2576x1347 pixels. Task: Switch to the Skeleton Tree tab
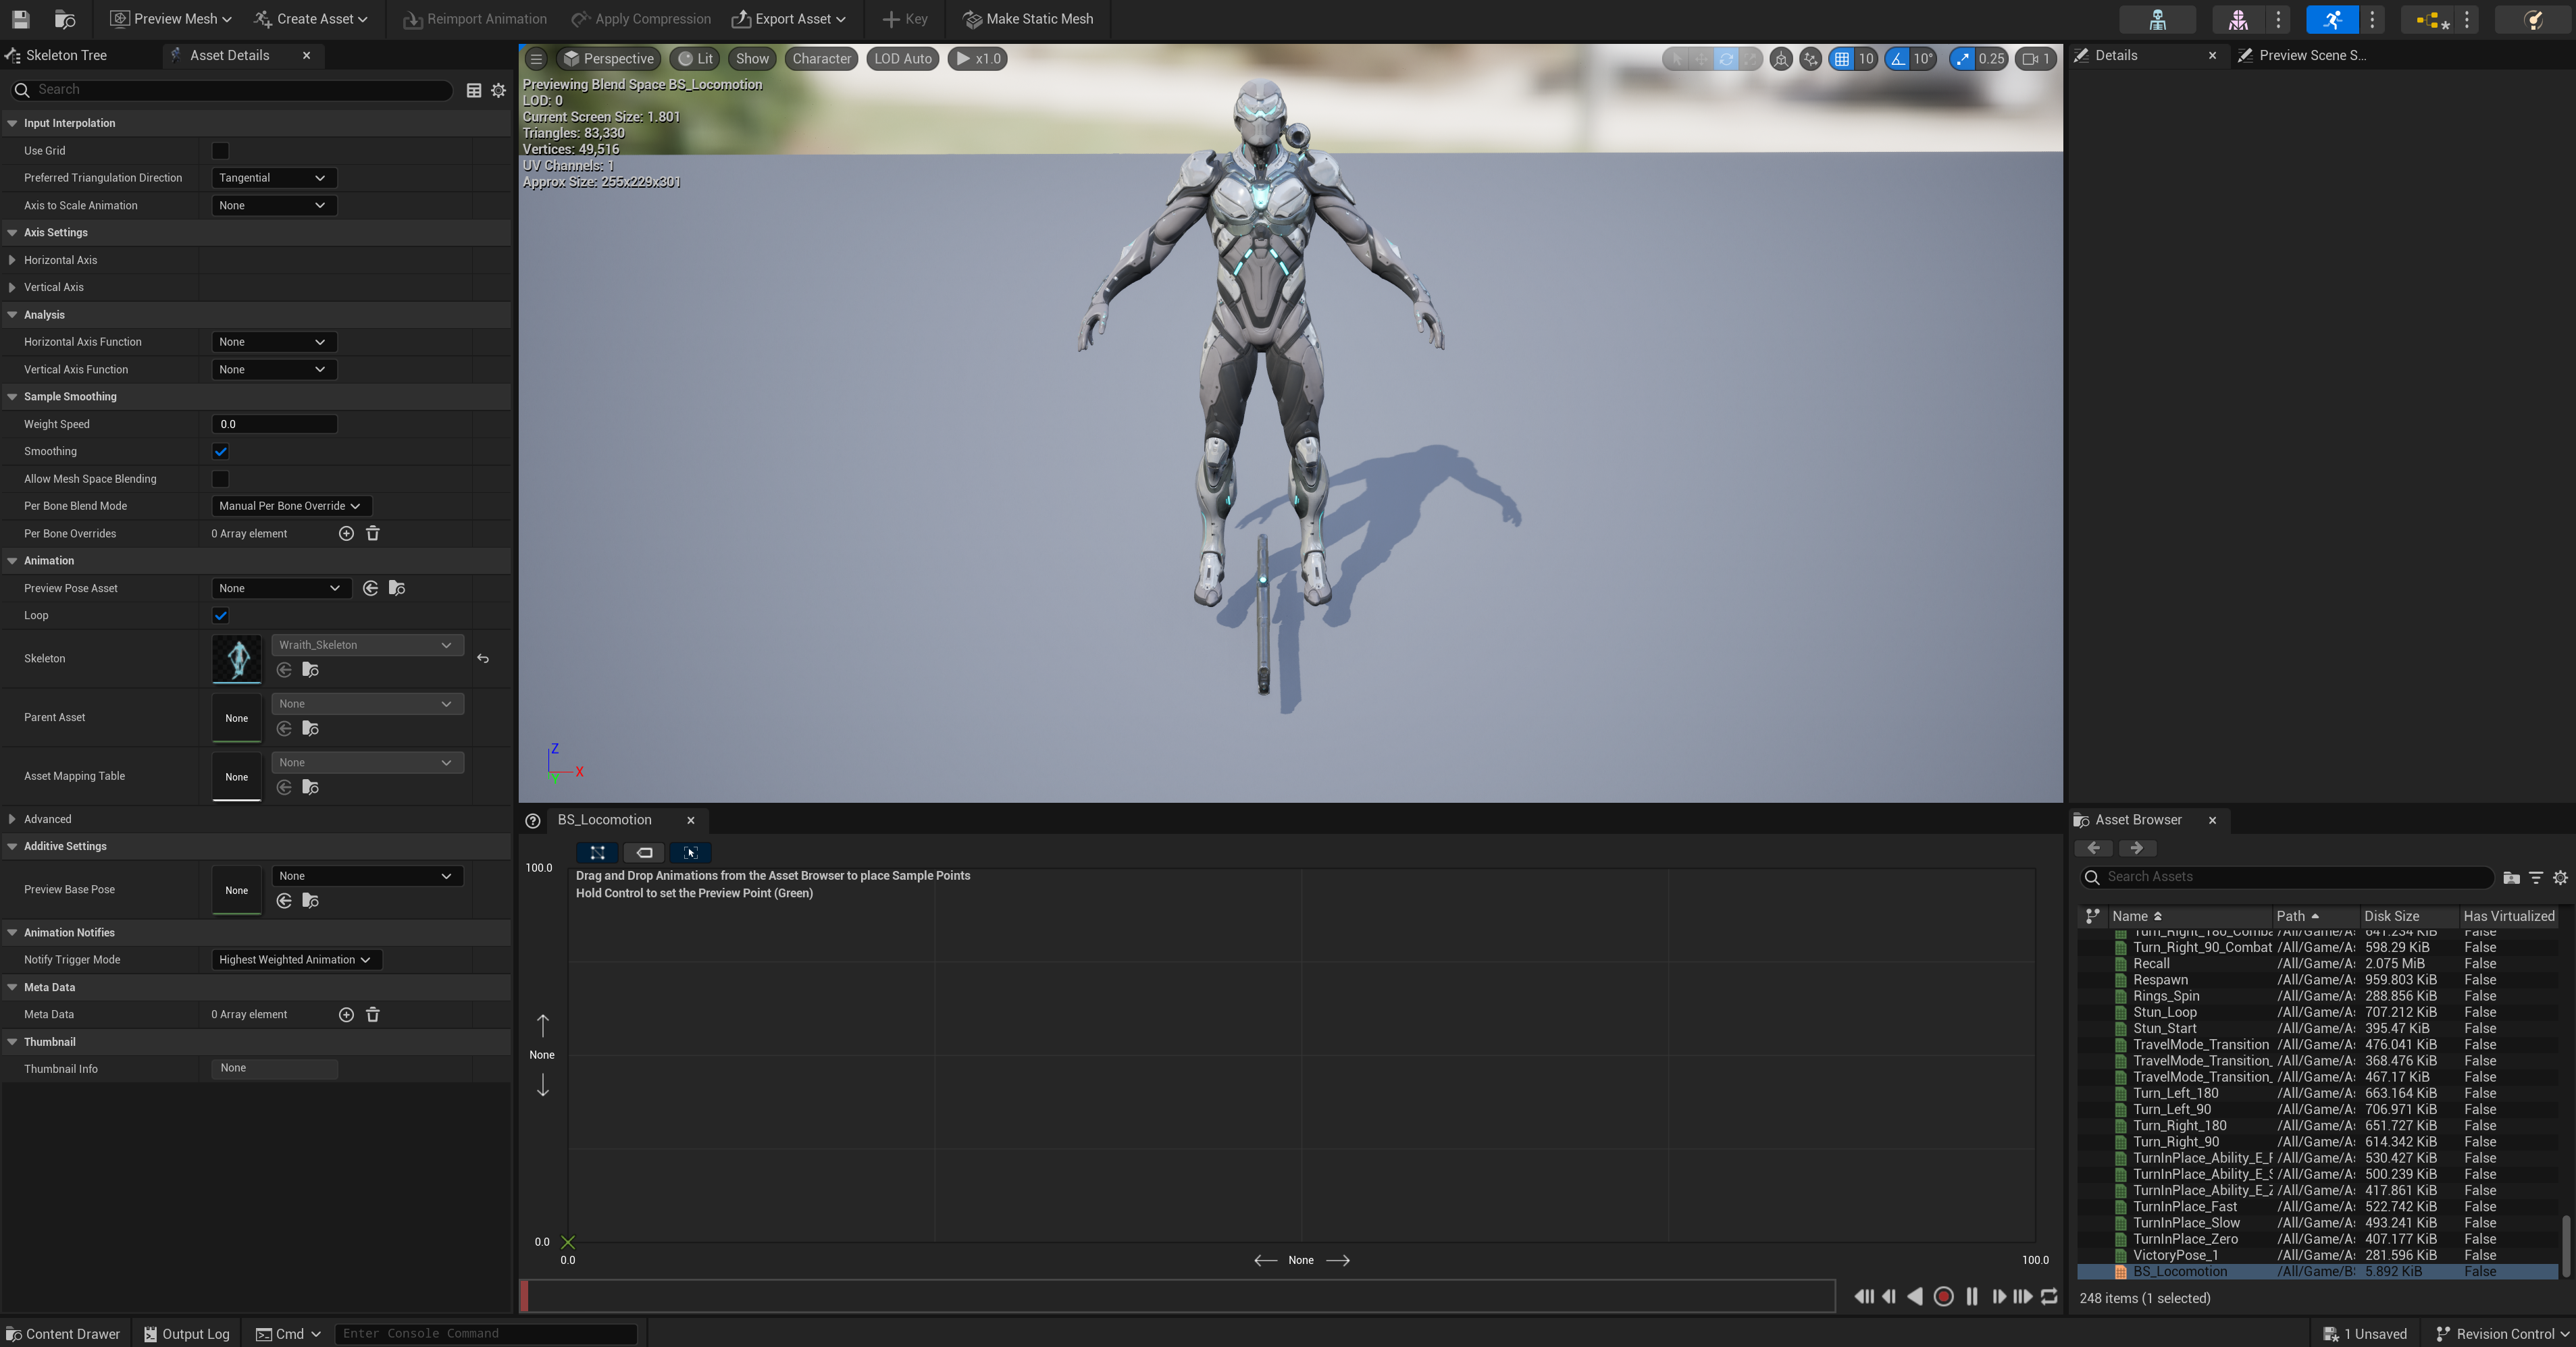66,56
